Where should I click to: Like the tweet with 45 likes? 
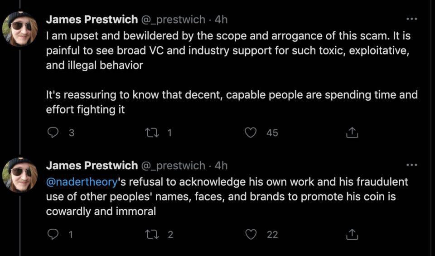[251, 133]
